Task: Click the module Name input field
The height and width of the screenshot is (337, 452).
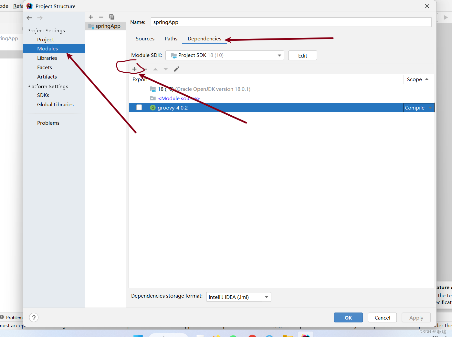Action: click(x=291, y=22)
